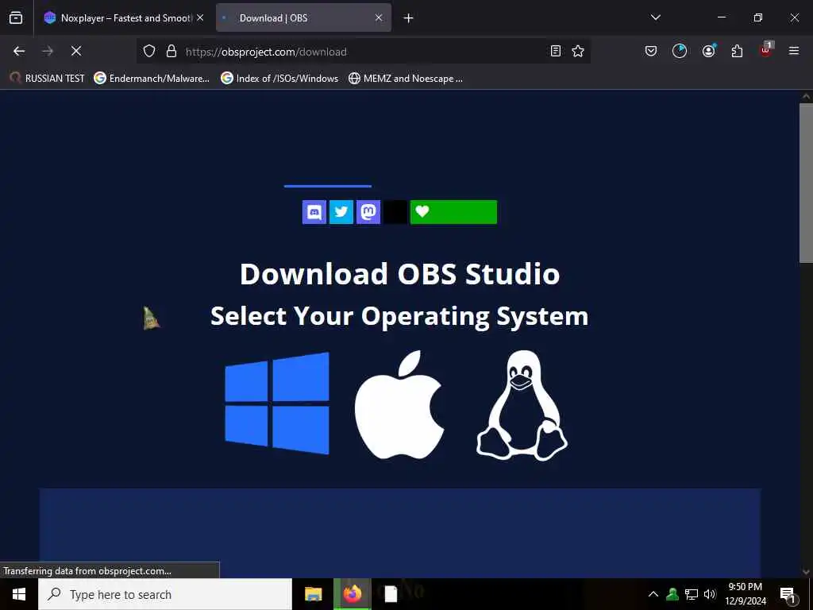Stop loading the page

point(76,51)
